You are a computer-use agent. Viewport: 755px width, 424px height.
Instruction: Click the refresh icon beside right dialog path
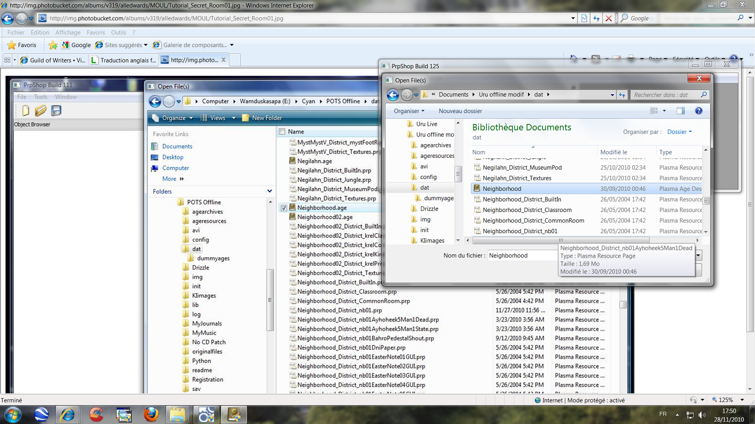(622, 95)
